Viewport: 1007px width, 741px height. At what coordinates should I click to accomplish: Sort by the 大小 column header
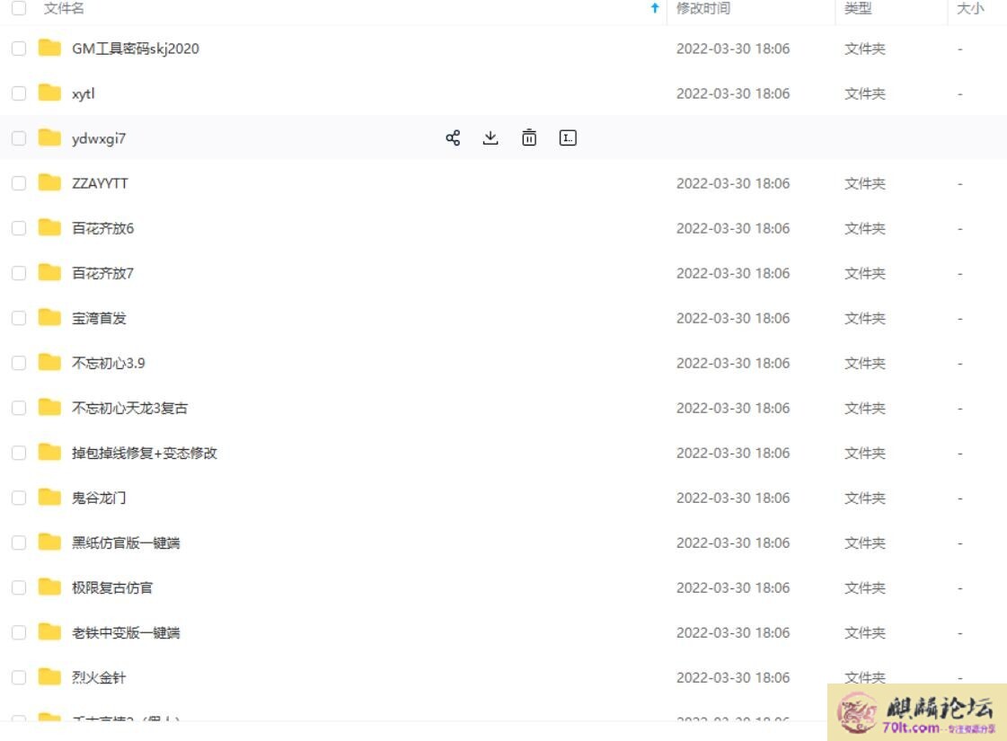point(970,8)
